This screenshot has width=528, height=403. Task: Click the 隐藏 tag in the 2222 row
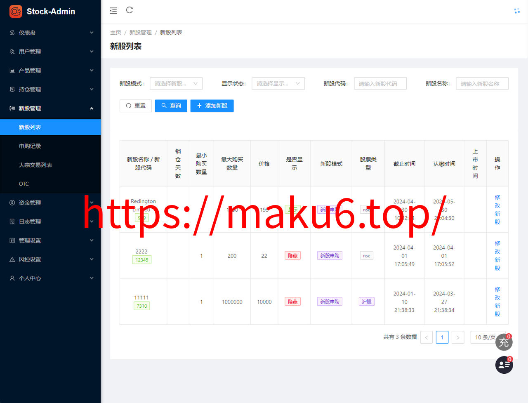coord(293,256)
